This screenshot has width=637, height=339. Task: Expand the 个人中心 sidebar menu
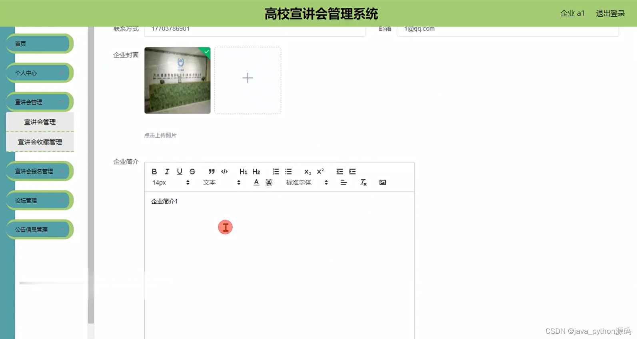(x=39, y=73)
